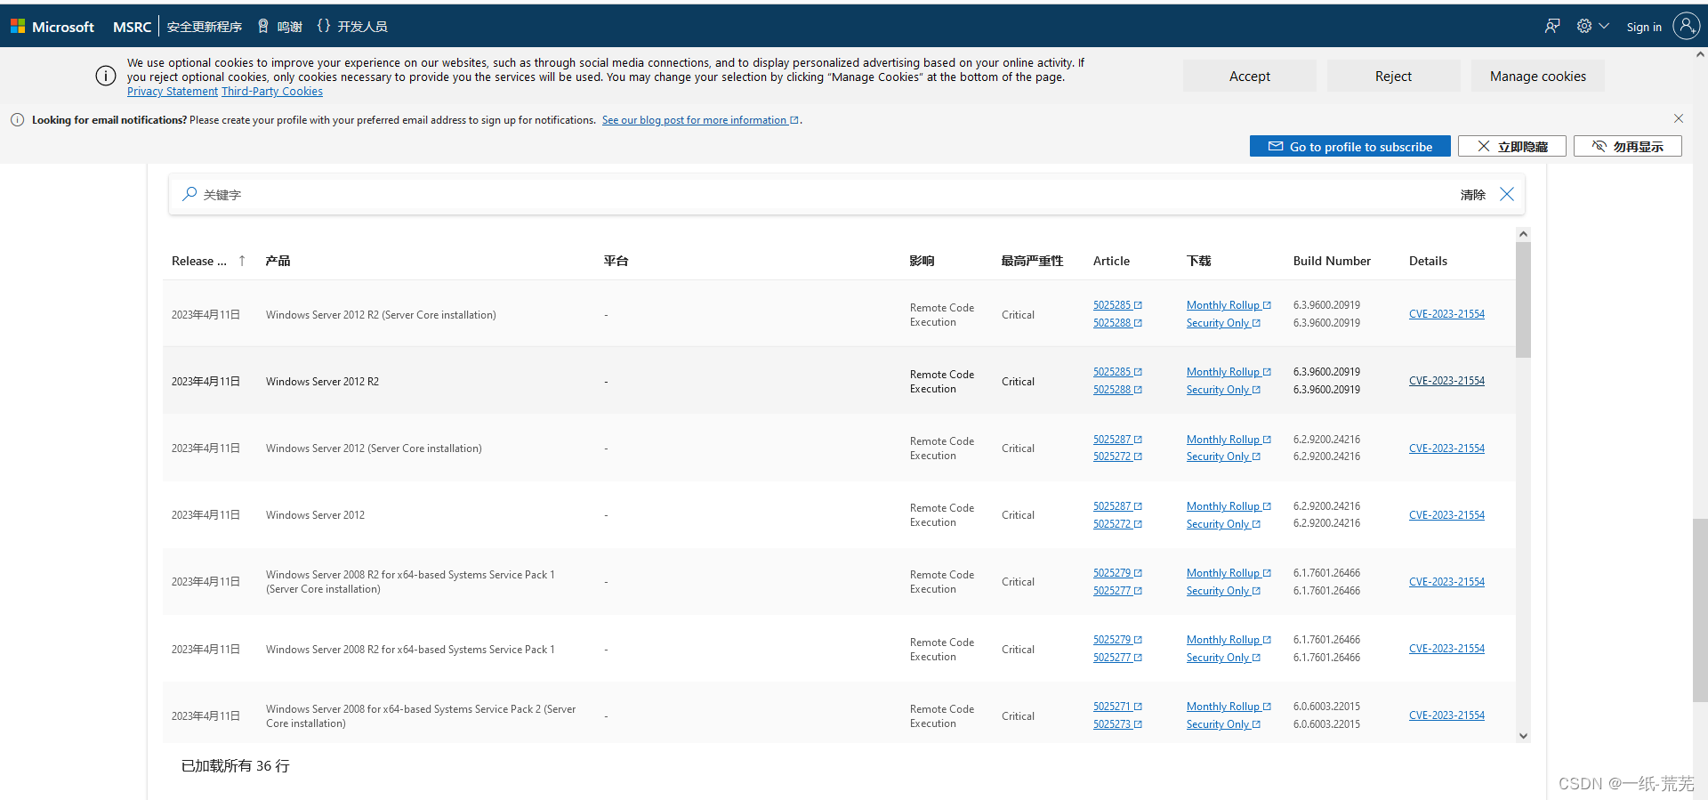
Task: Open Monthly Rollup for Windows Server 2012 row
Action: pyautogui.click(x=1229, y=506)
